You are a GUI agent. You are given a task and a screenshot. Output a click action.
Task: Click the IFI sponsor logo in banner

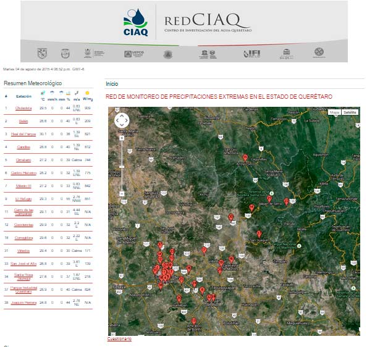pos(252,54)
